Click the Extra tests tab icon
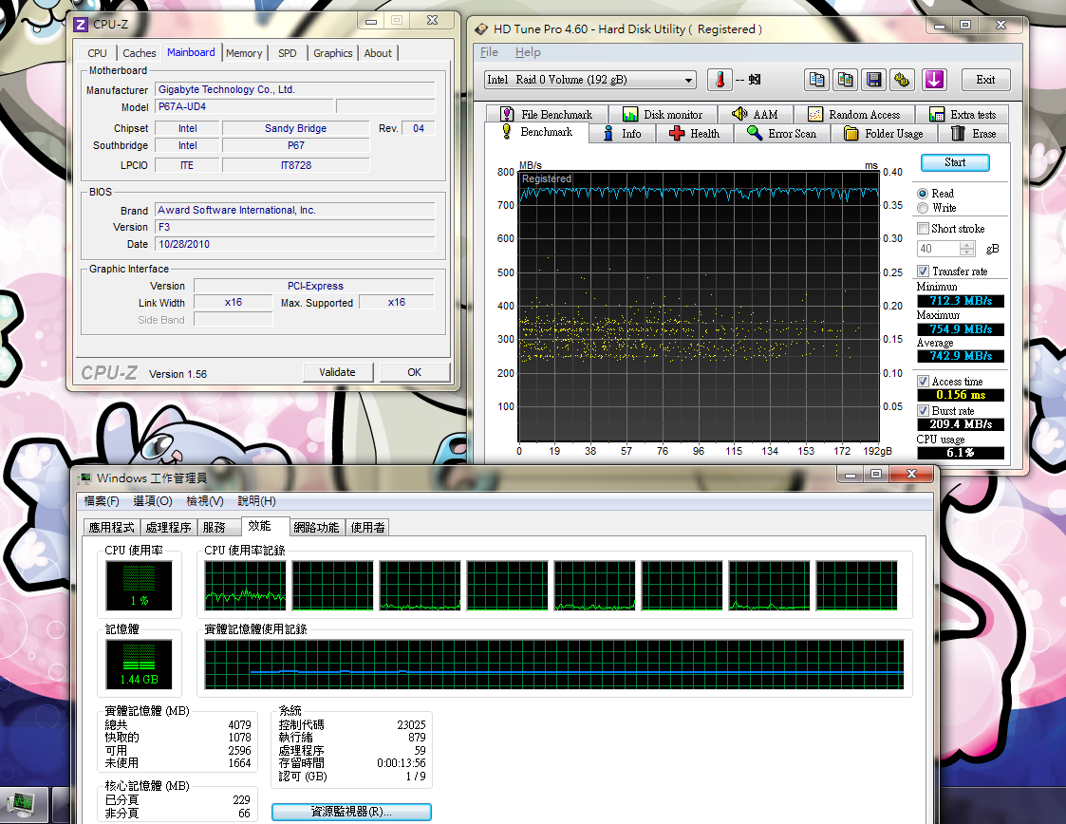The image size is (1066, 824). (x=937, y=114)
